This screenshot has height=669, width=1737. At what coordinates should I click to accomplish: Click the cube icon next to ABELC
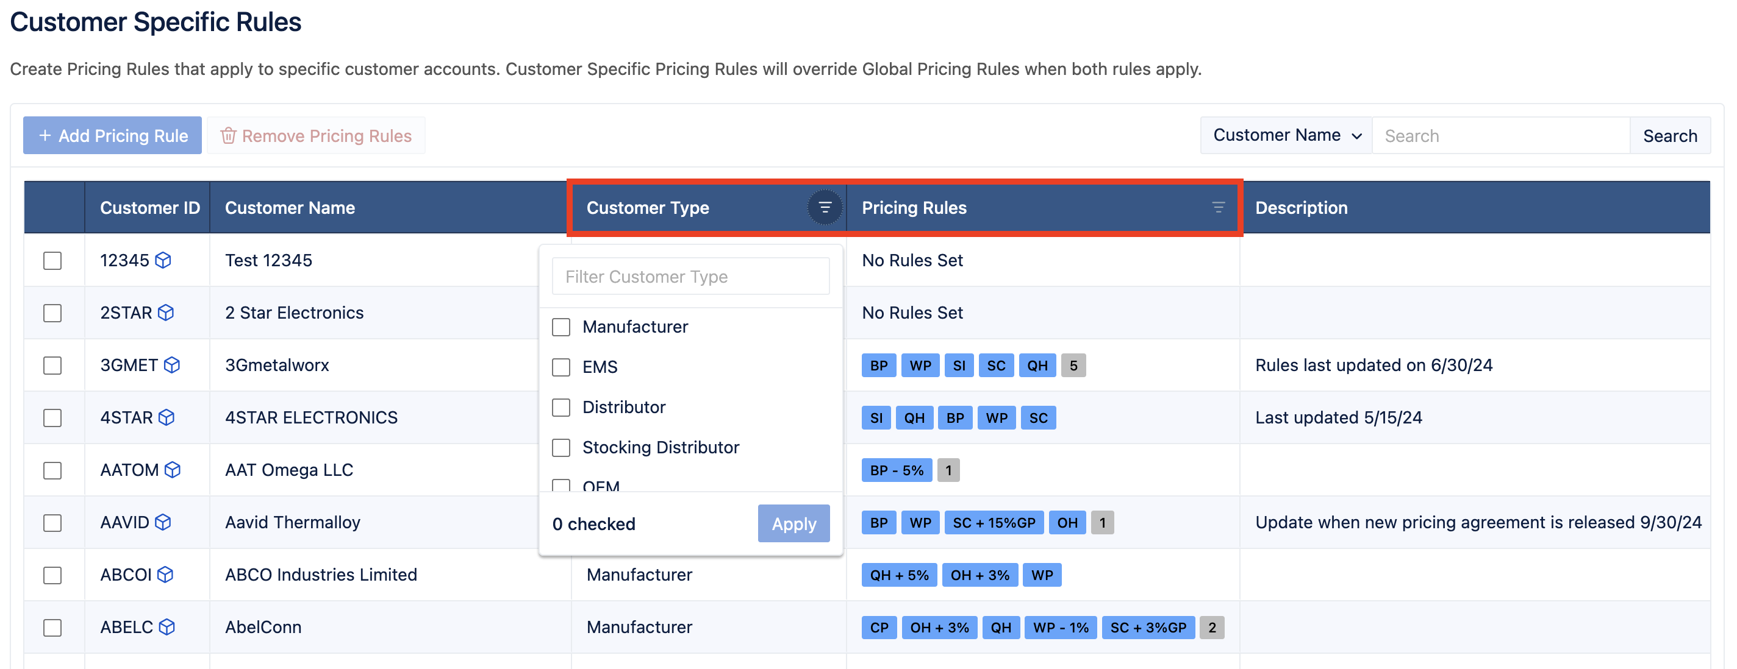167,627
